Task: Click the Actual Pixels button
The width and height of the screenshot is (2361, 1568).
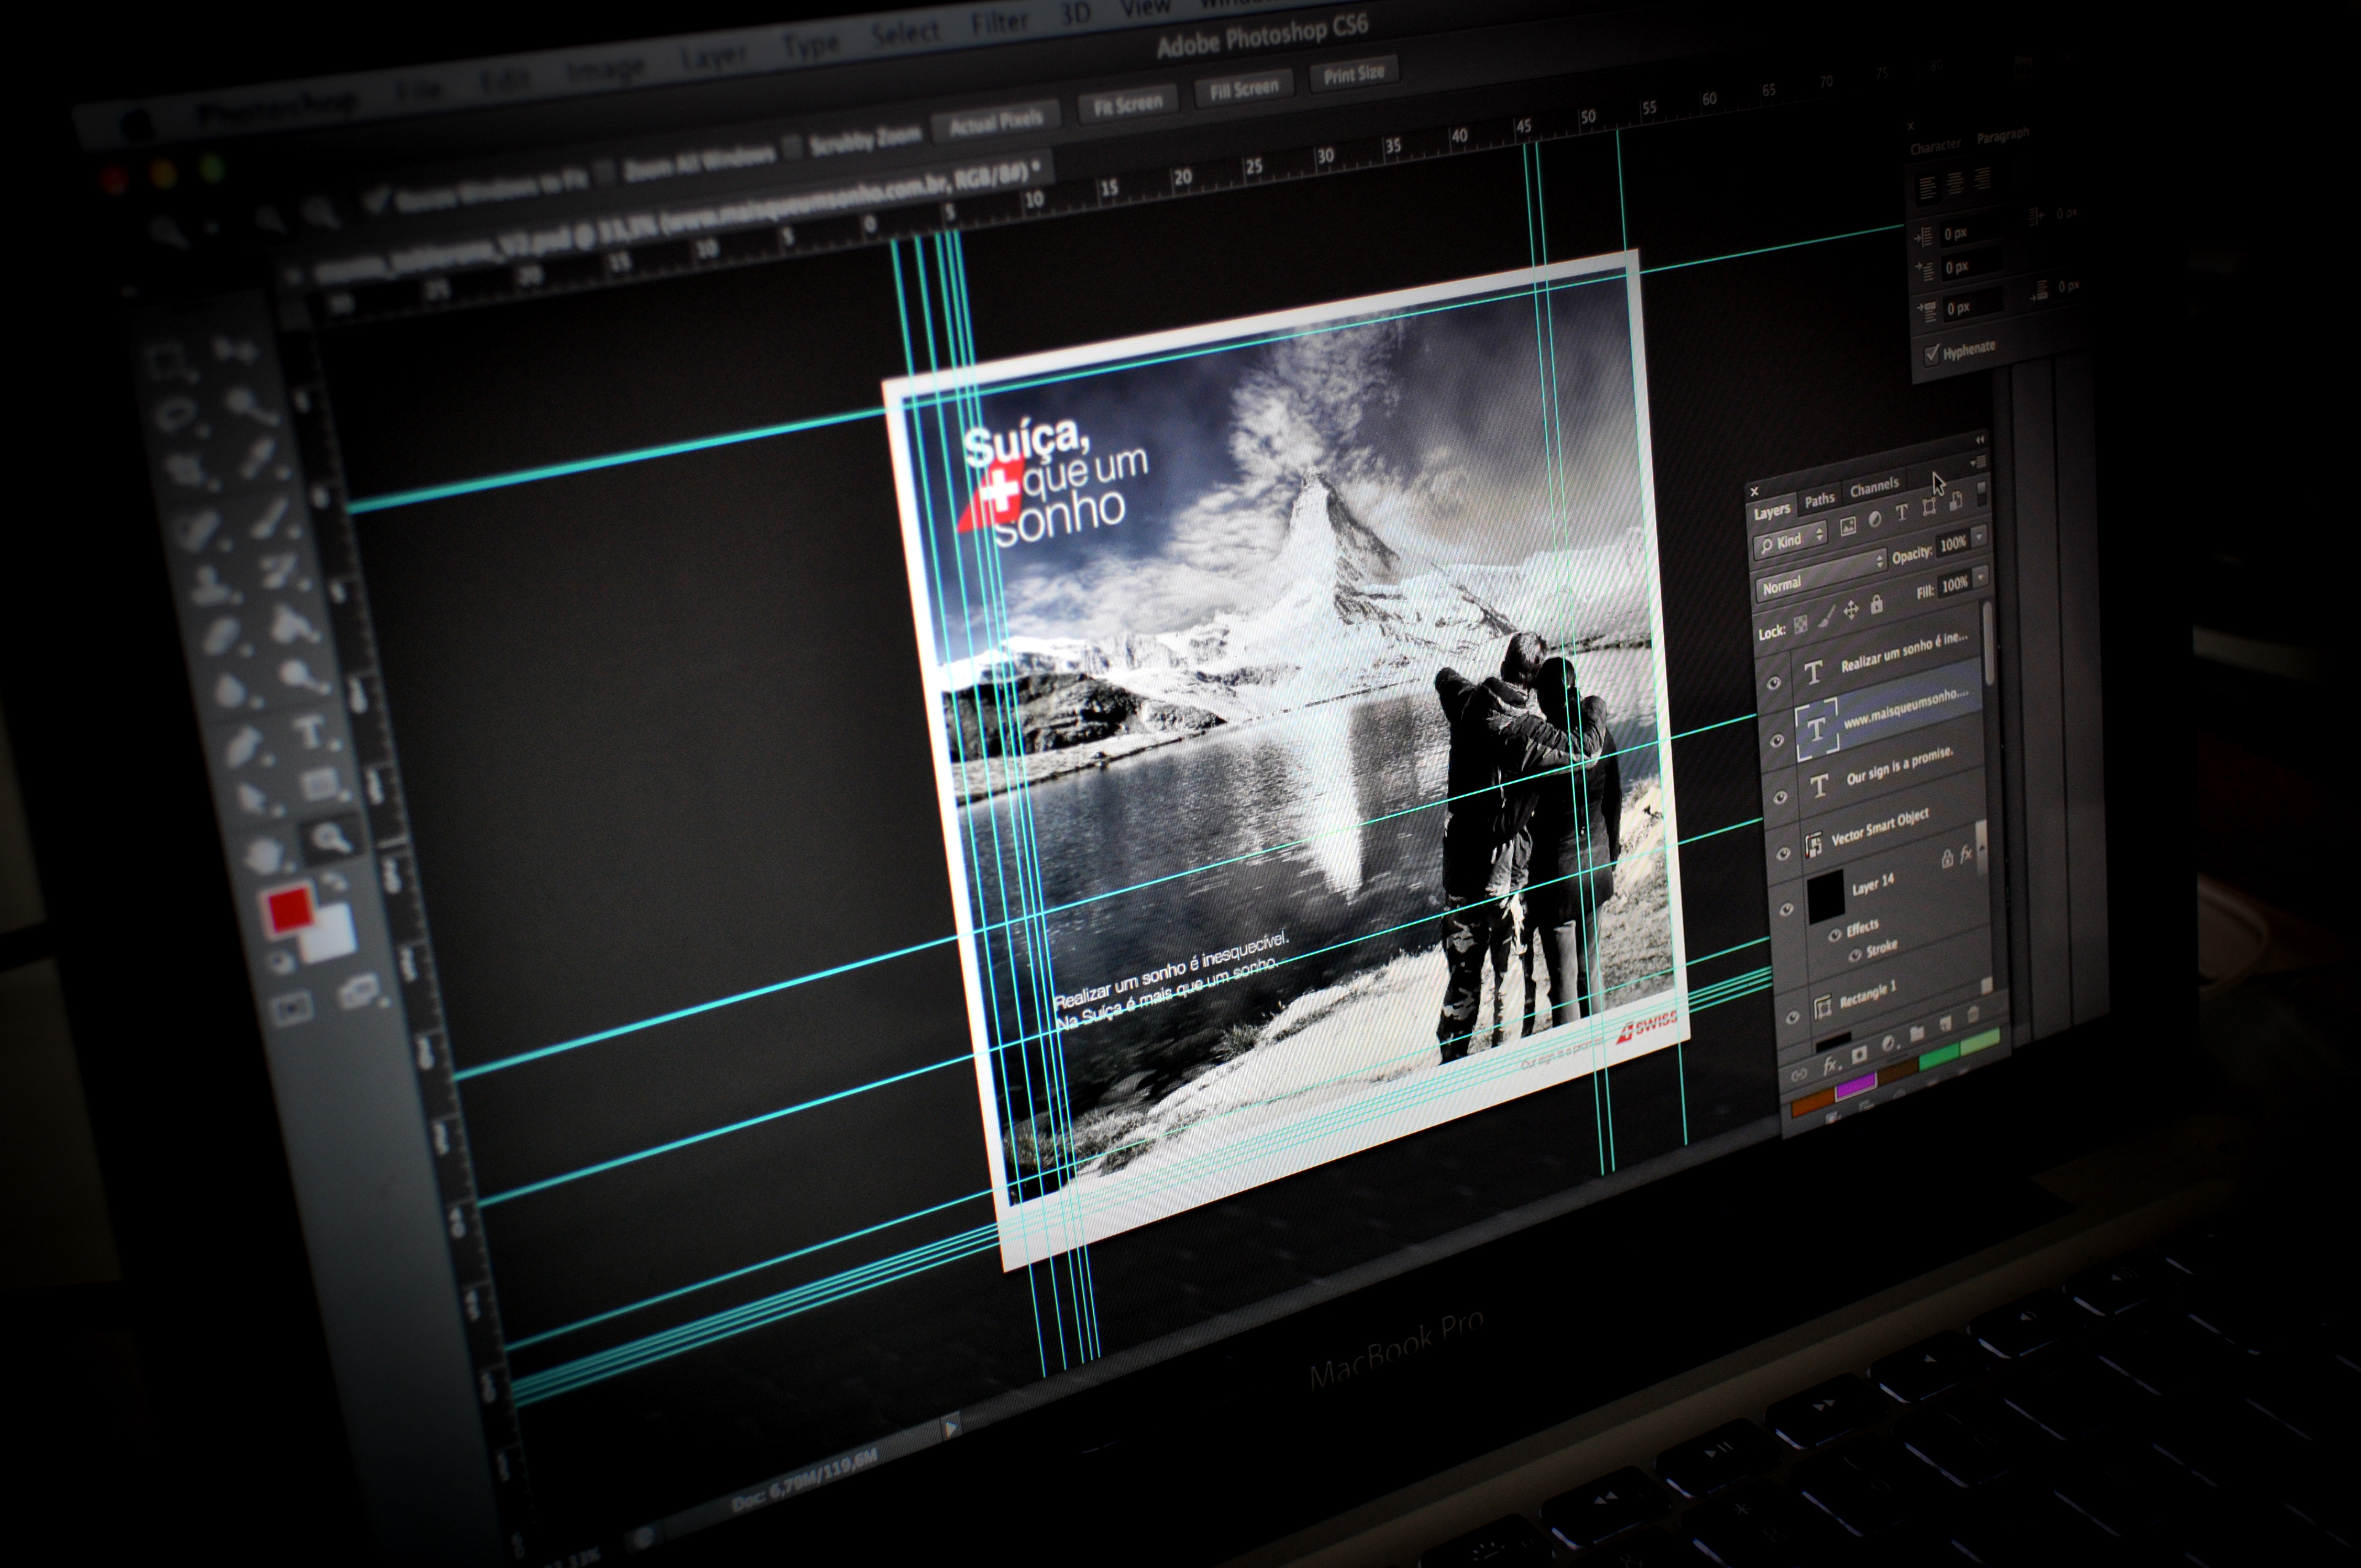Action: pyautogui.click(x=996, y=121)
